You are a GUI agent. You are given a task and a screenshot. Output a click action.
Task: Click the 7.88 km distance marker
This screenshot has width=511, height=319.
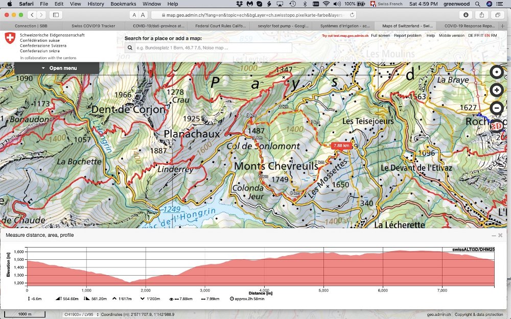pos(341,145)
